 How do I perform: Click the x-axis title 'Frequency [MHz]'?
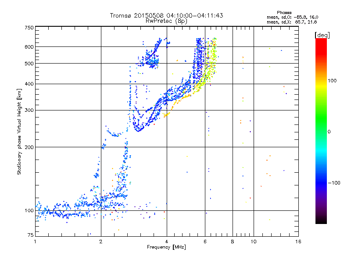click(166, 247)
